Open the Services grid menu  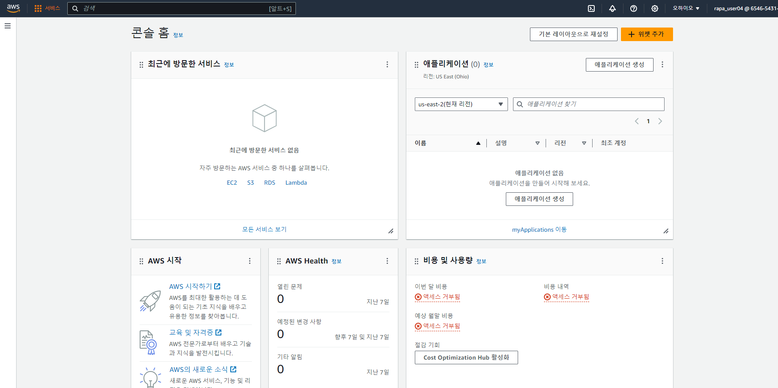tap(47, 8)
